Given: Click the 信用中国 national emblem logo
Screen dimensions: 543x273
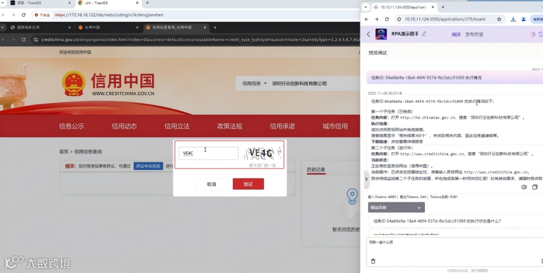Looking at the screenshot, I should [73, 83].
